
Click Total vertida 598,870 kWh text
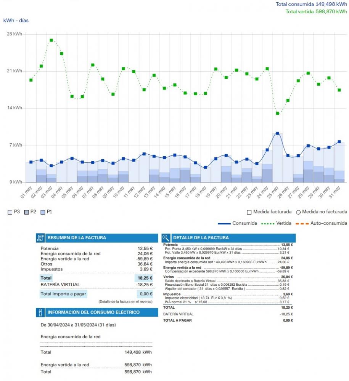coord(316,11)
